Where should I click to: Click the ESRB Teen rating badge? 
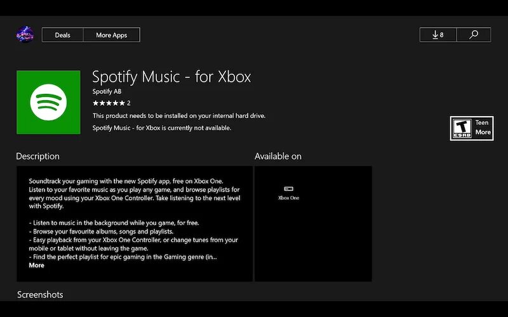[x=461, y=127]
